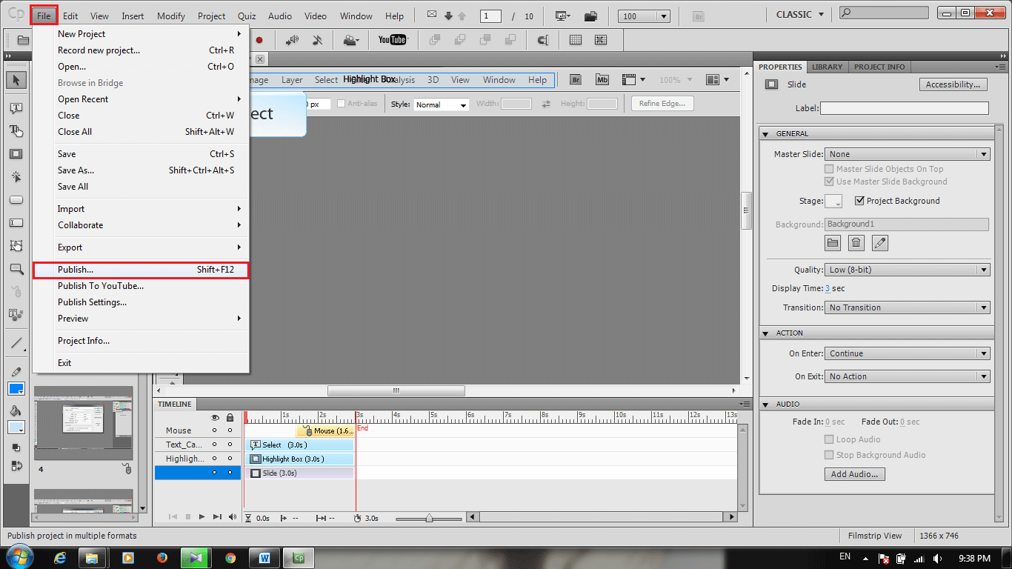The width and height of the screenshot is (1012, 569).
Task: Select the Zoom Area tool
Action: (16, 269)
